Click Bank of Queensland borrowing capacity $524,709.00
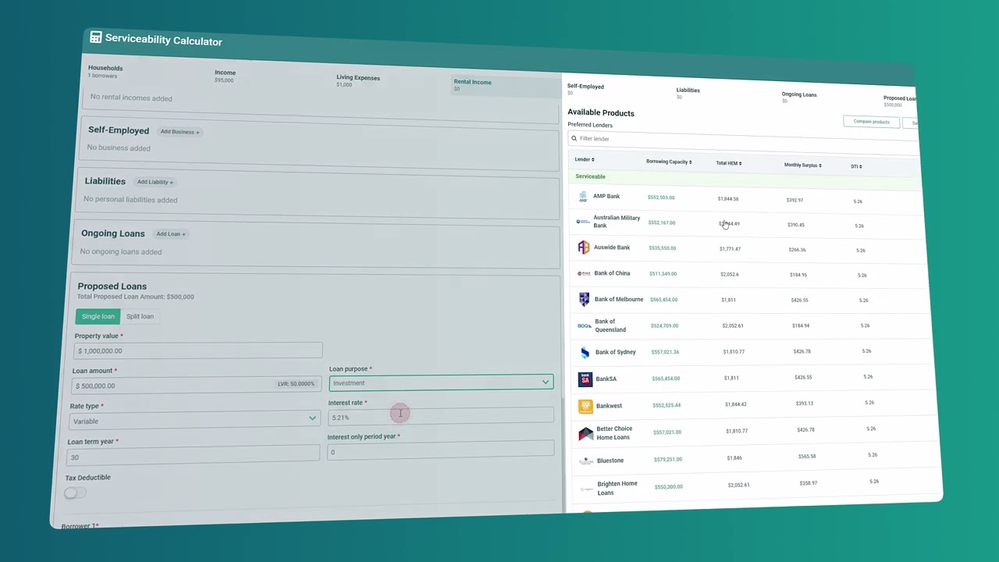This screenshot has width=999, height=562. click(x=664, y=325)
